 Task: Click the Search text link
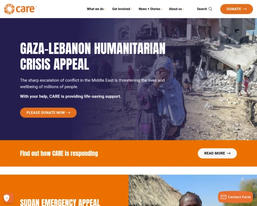click(x=202, y=9)
